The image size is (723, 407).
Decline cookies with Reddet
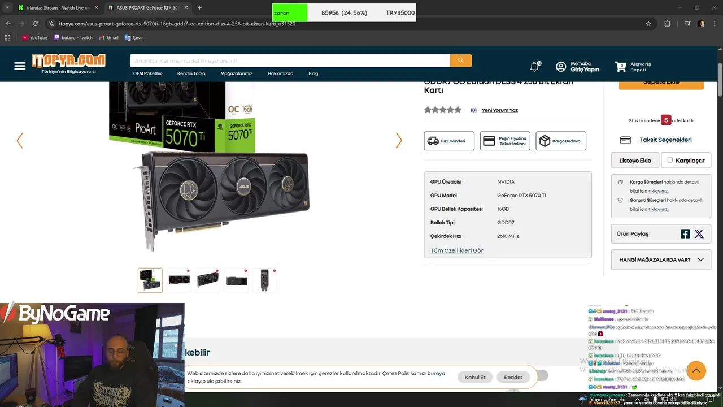tap(513, 377)
